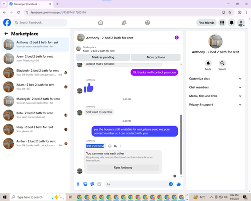Image resolution: width=251 pixels, height=201 pixels.
Task: Click the chat header Anthony listing title
Action: 110,38
